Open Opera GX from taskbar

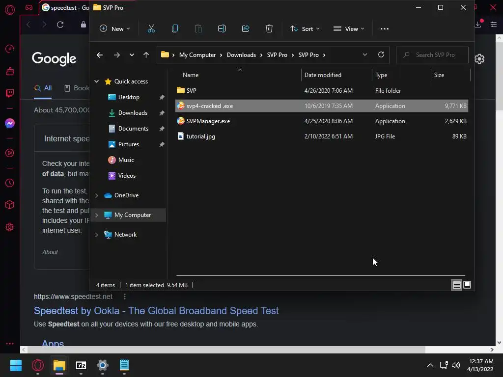(38, 365)
